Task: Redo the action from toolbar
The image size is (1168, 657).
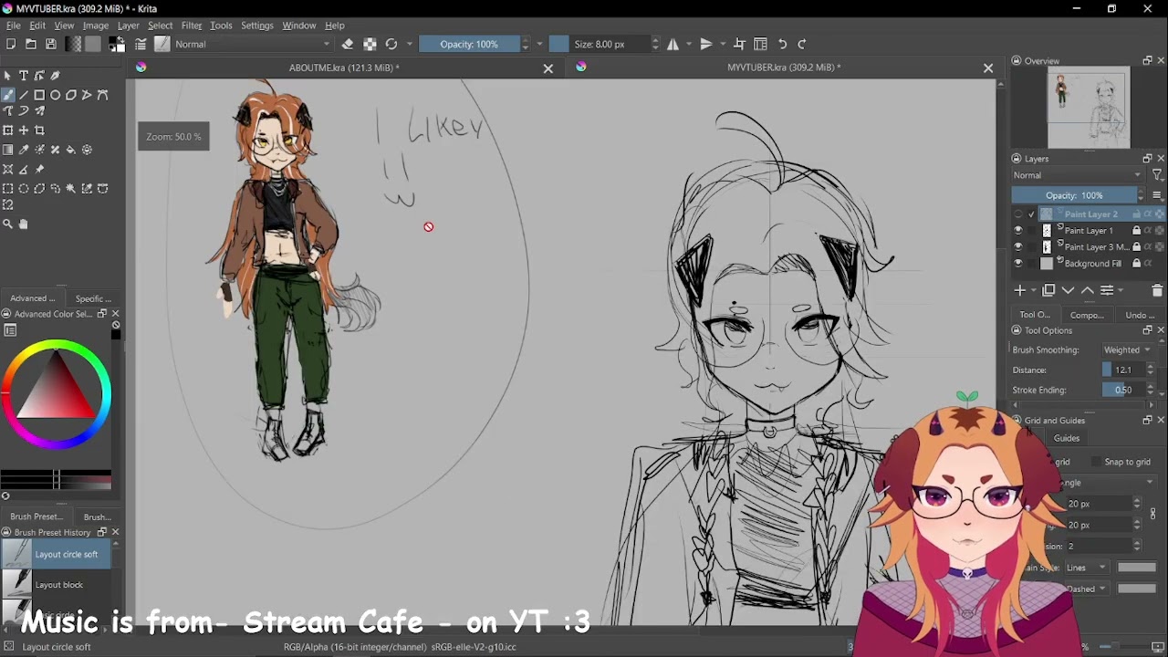Action: pyautogui.click(x=803, y=44)
